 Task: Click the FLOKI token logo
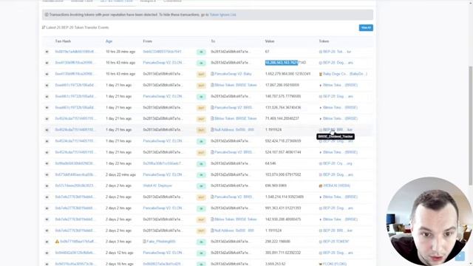point(321,265)
